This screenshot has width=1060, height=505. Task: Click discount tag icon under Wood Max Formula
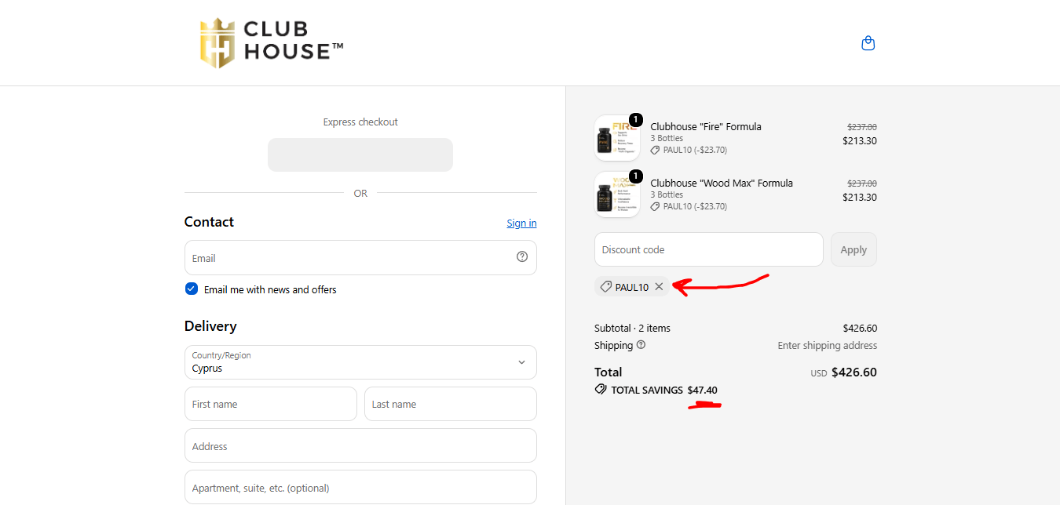(x=656, y=206)
